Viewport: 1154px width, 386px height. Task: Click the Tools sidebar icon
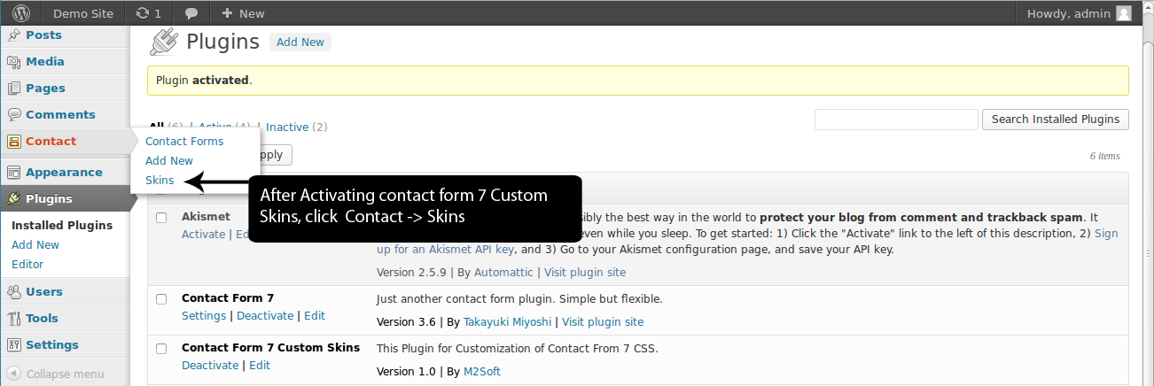14,319
